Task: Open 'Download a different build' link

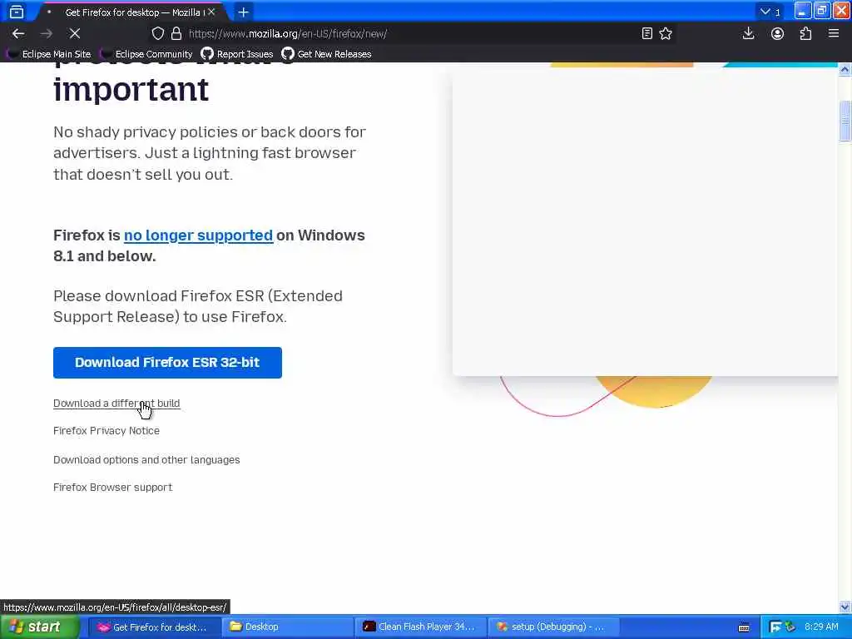Action: tap(116, 404)
